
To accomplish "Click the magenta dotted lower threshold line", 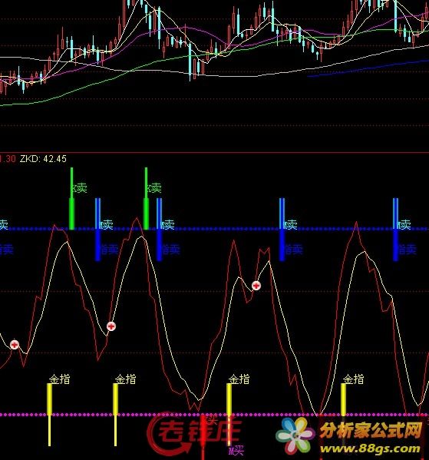I will tap(214, 415).
